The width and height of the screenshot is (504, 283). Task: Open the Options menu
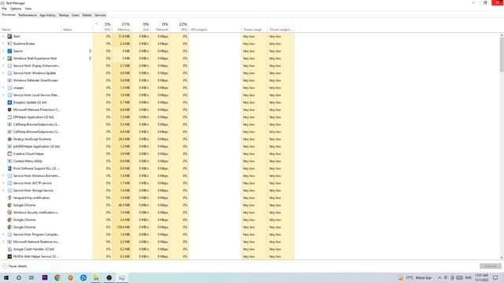pyautogui.click(x=16, y=9)
